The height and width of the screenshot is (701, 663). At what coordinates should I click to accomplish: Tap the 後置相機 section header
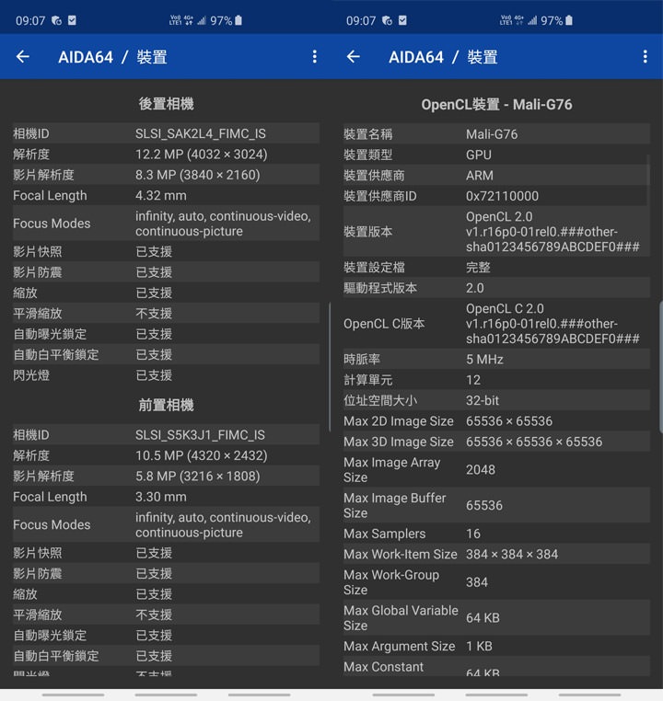click(x=166, y=104)
